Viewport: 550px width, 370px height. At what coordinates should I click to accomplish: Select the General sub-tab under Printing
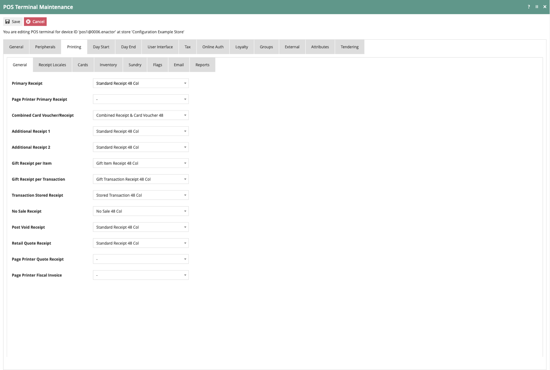(20, 65)
